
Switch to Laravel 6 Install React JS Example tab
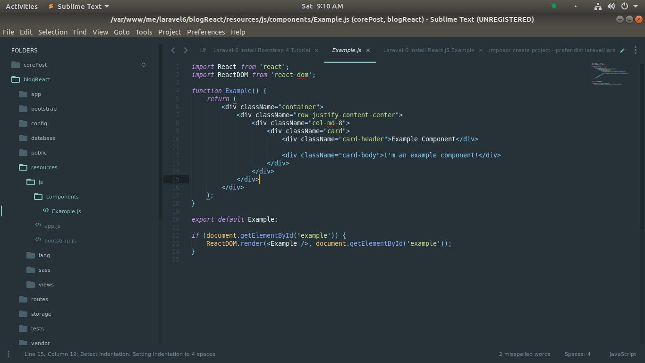(428, 50)
